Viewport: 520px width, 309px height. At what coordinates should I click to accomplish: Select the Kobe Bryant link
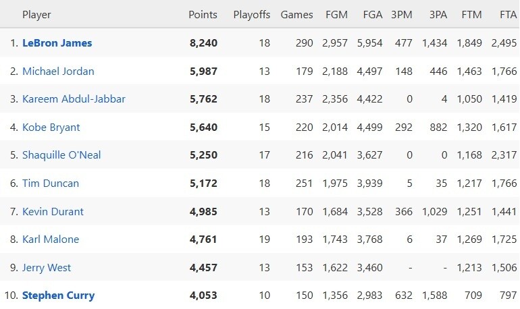[51, 128]
